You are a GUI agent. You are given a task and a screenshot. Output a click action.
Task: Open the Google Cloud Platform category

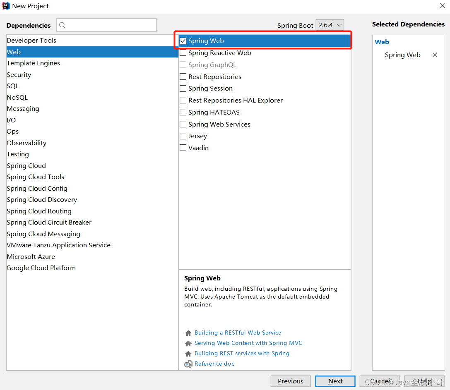(92, 268)
